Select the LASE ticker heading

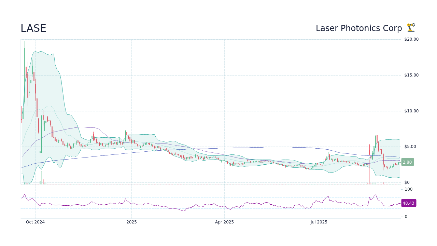pos(33,28)
